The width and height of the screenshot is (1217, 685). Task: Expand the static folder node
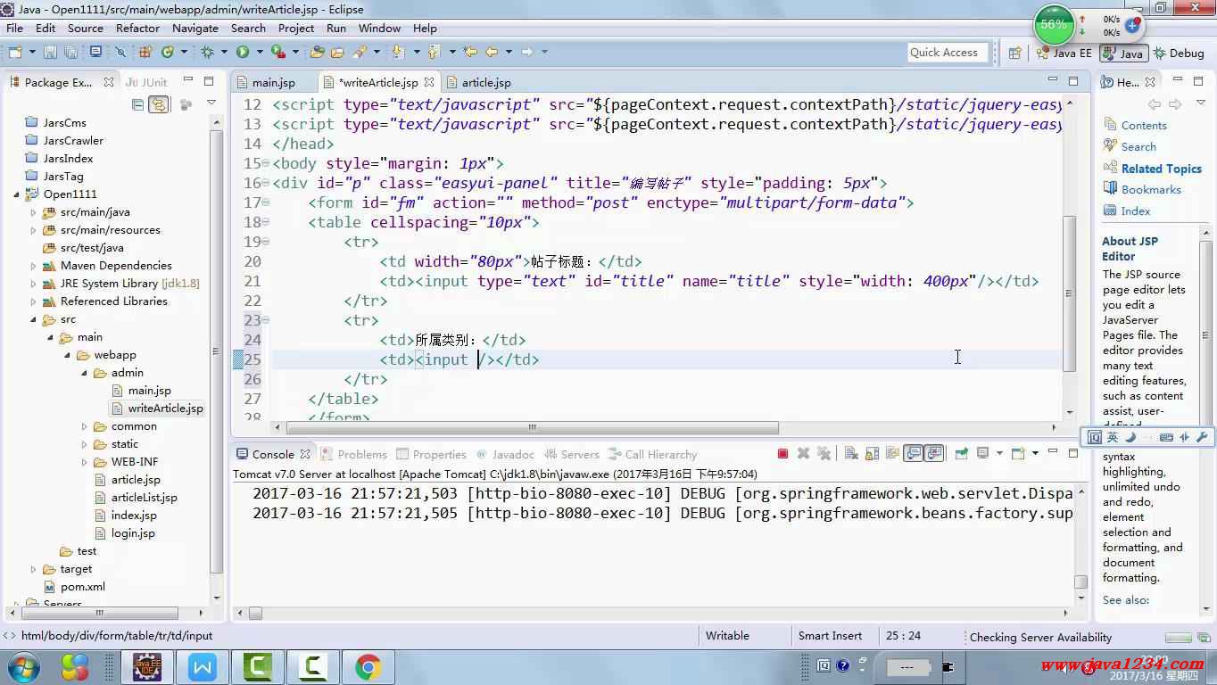point(85,444)
